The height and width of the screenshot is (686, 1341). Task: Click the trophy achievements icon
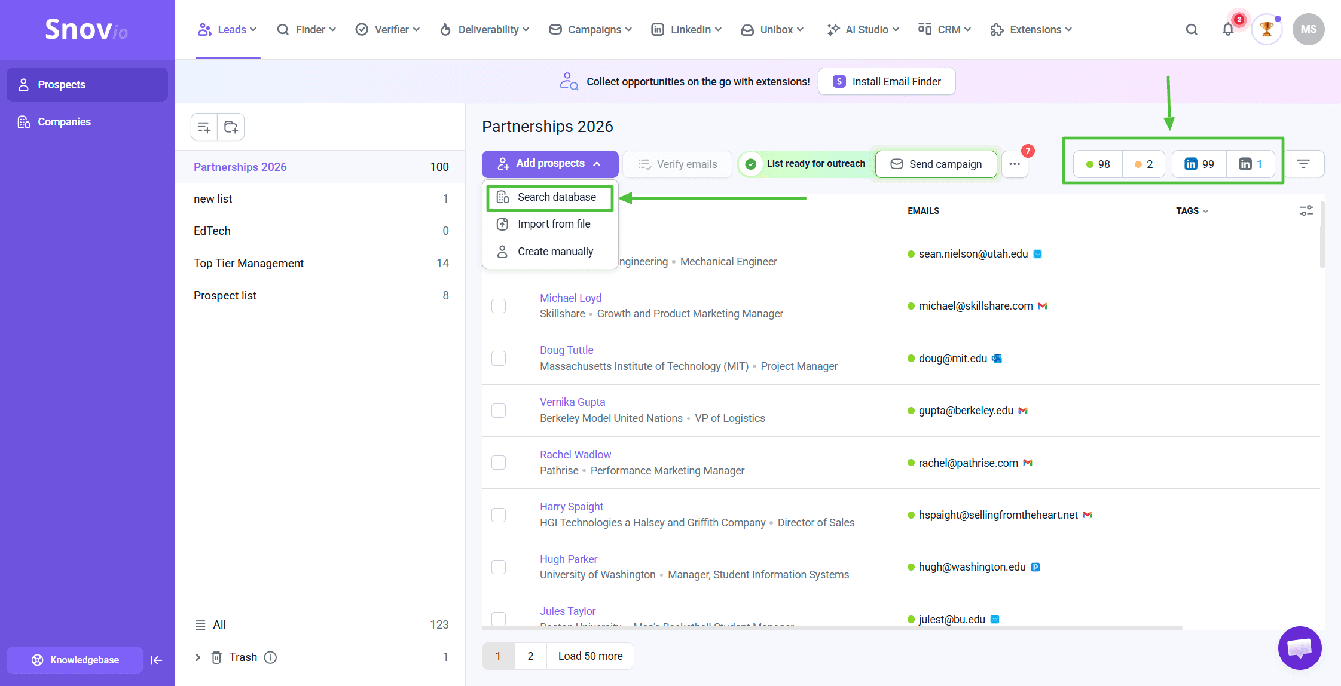click(x=1266, y=30)
